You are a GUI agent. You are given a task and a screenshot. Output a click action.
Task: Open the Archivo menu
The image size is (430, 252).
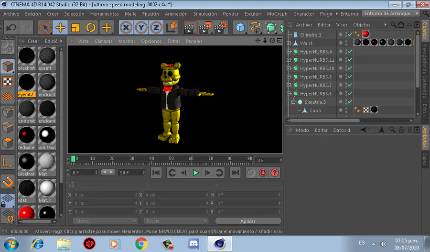coord(11,14)
